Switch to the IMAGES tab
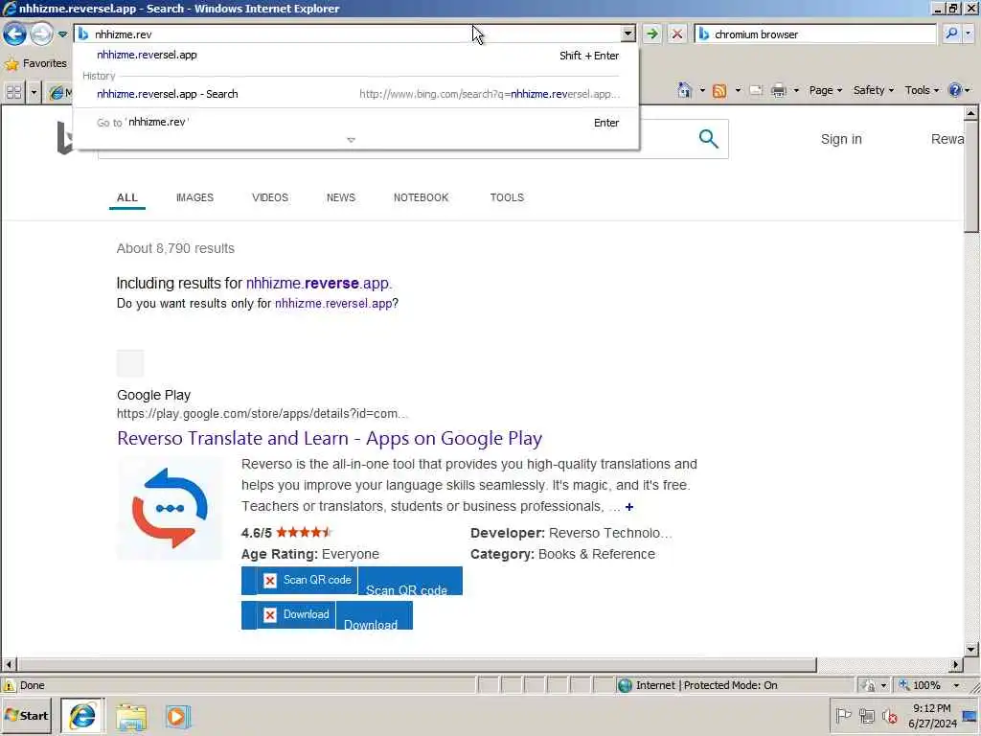Screen dimensions: 981x736 pos(194,197)
